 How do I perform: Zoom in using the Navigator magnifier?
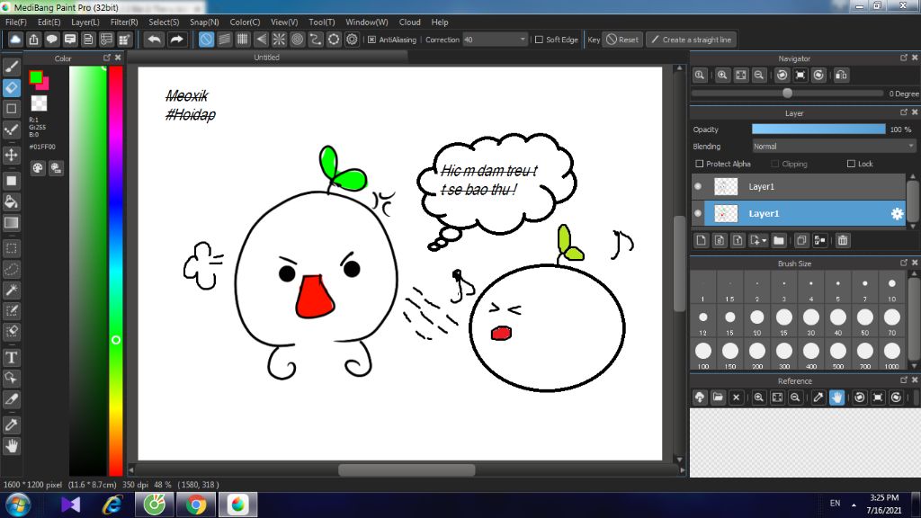point(721,76)
